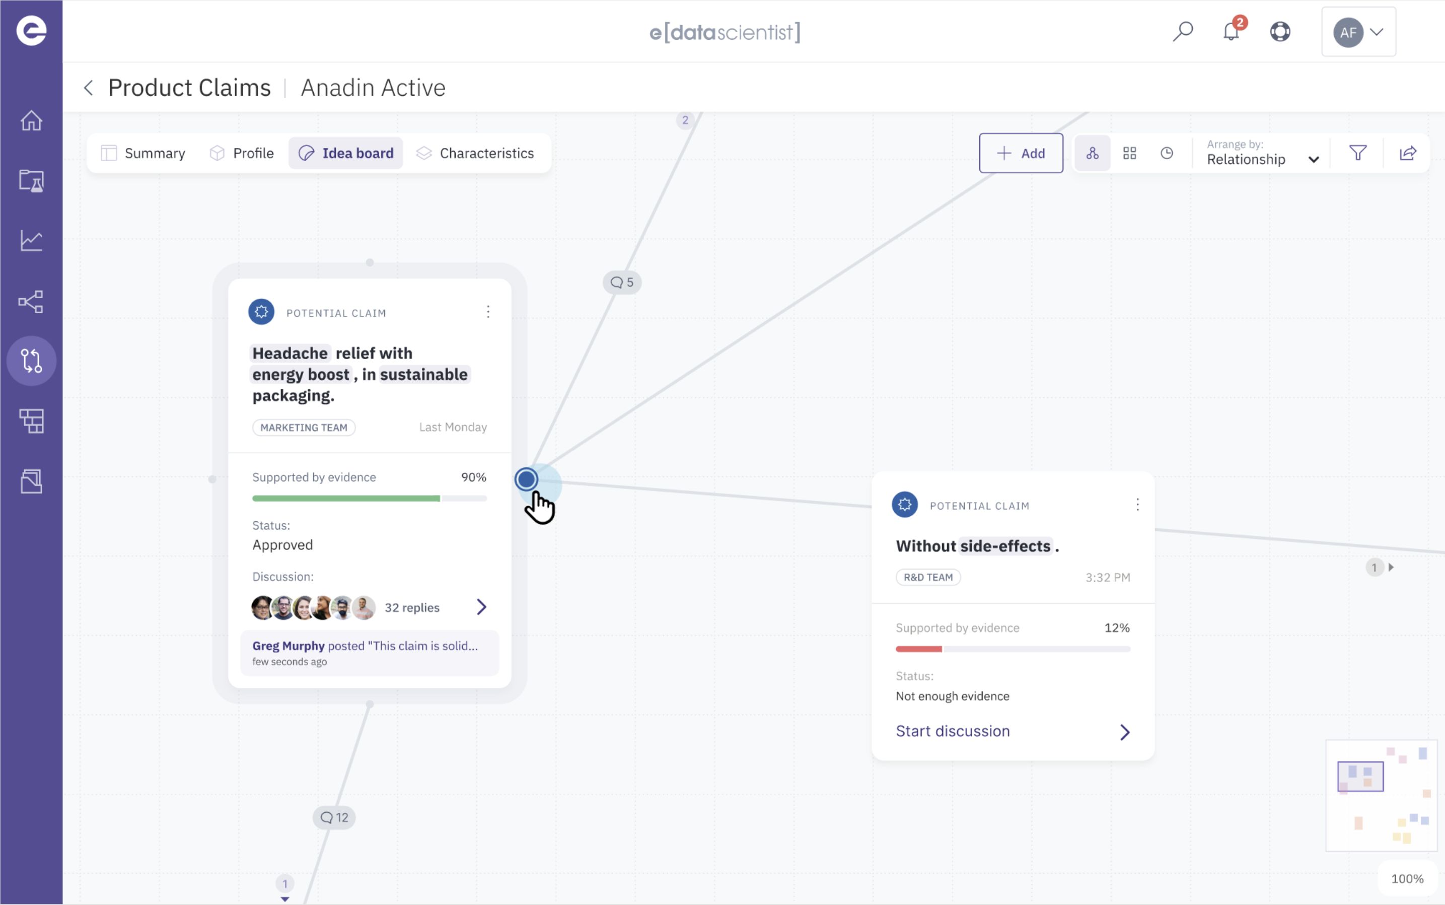Switch to relationship graph view
This screenshot has height=905, width=1445.
click(x=1093, y=153)
